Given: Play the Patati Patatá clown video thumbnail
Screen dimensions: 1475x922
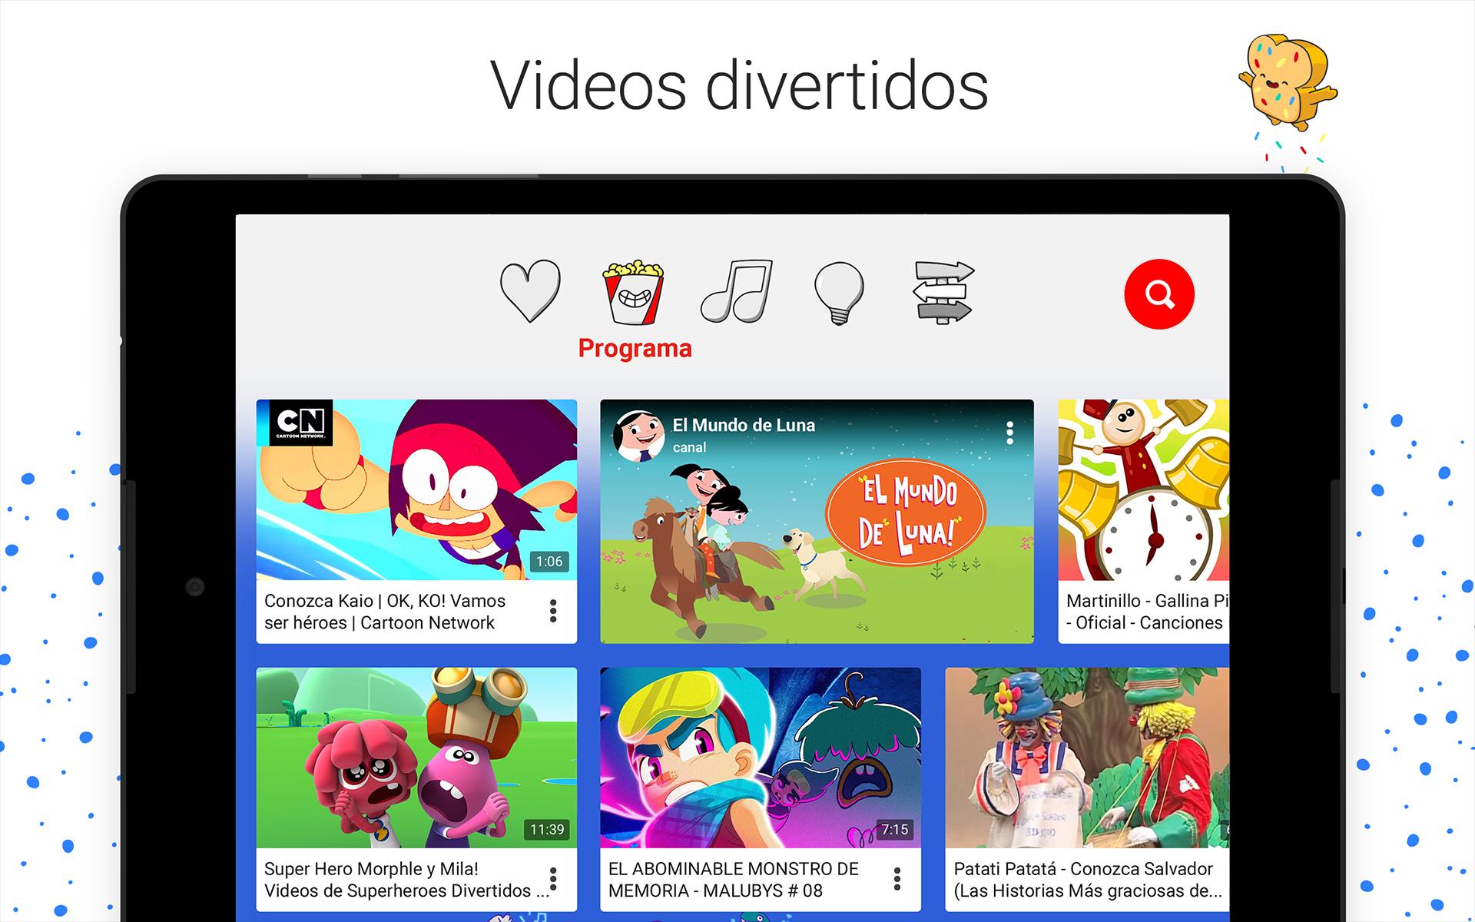Looking at the screenshot, I should tap(1087, 758).
